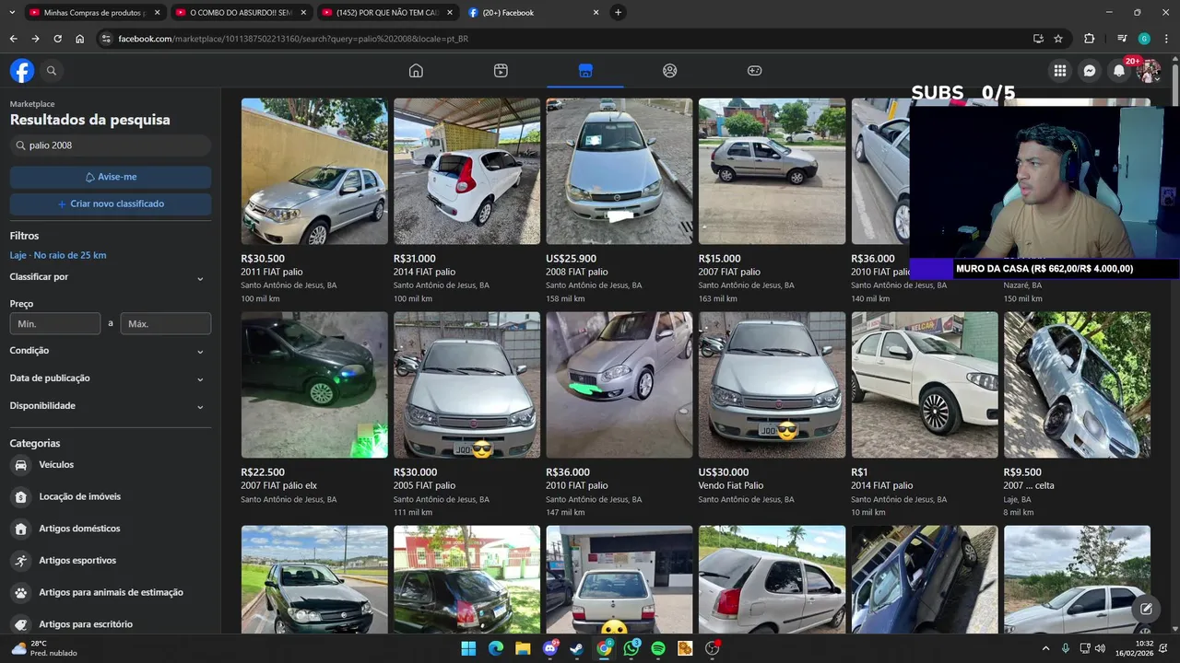This screenshot has width=1180, height=663.
Task: Switch to O COMBO DO ABSURDO tab
Action: (241, 13)
